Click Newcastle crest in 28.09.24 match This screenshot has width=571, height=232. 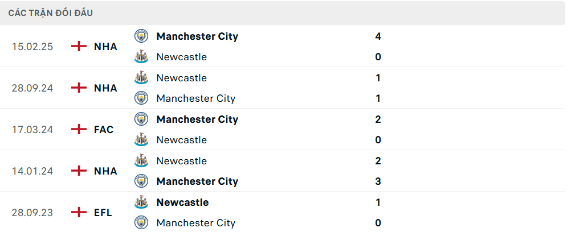pos(141,78)
